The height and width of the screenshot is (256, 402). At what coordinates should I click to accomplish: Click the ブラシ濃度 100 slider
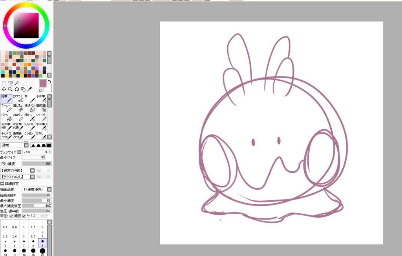coord(37,163)
